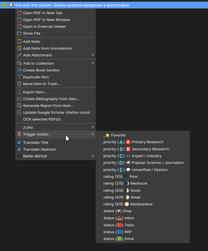
Task: Click the PDF icon beside Open PDF in New Tab
Action: [x=19, y=13]
